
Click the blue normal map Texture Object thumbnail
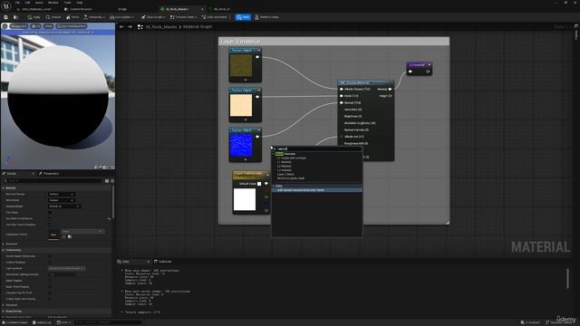pos(241,145)
